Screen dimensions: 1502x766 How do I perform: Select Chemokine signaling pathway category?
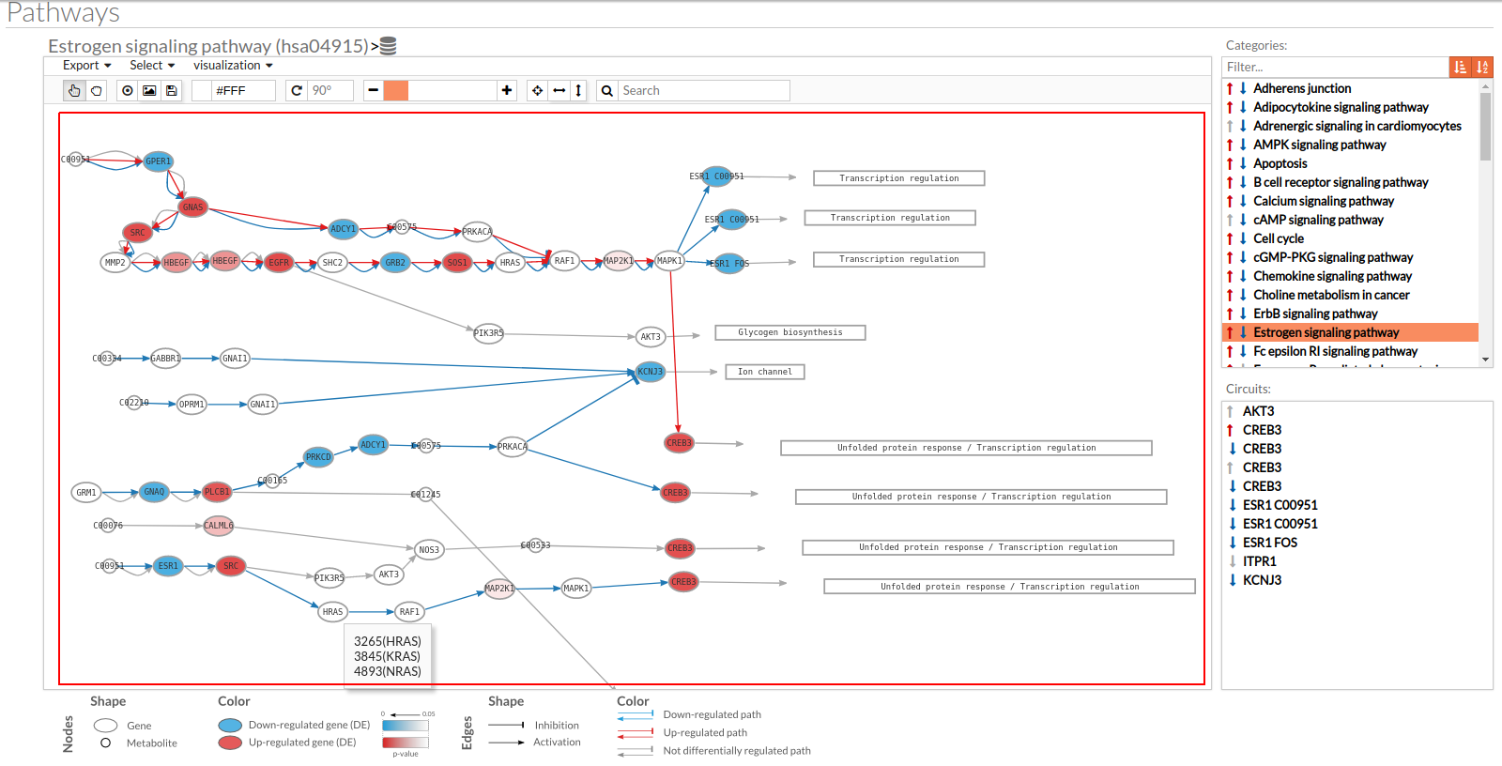click(x=1332, y=276)
